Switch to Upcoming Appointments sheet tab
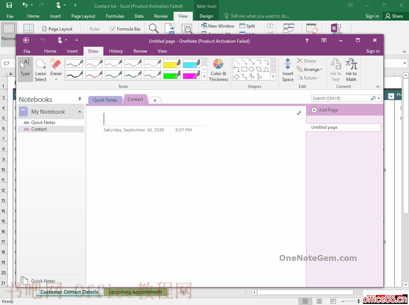 tap(135, 292)
